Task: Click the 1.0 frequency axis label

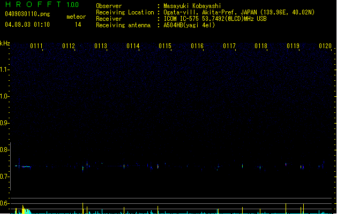Action: pos(5,96)
